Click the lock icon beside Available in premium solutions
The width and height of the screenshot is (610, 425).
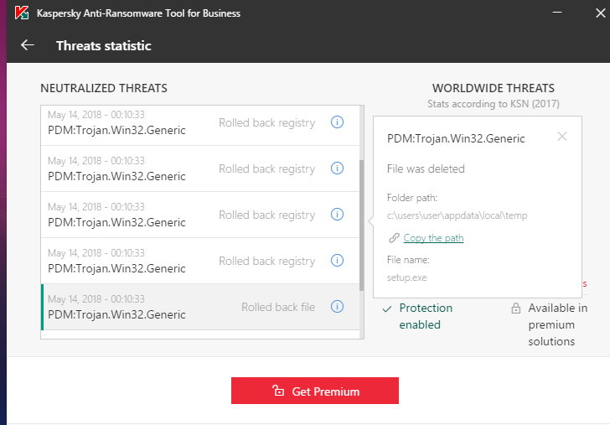click(x=516, y=308)
